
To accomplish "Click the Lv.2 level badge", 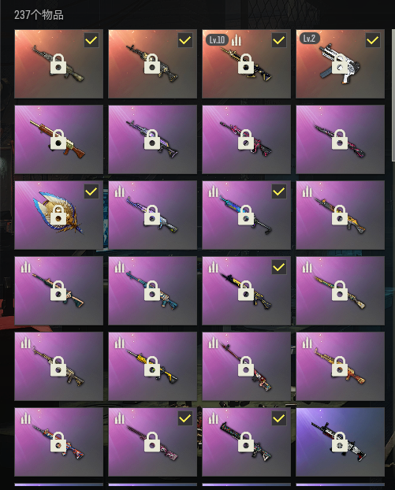I will coord(309,39).
